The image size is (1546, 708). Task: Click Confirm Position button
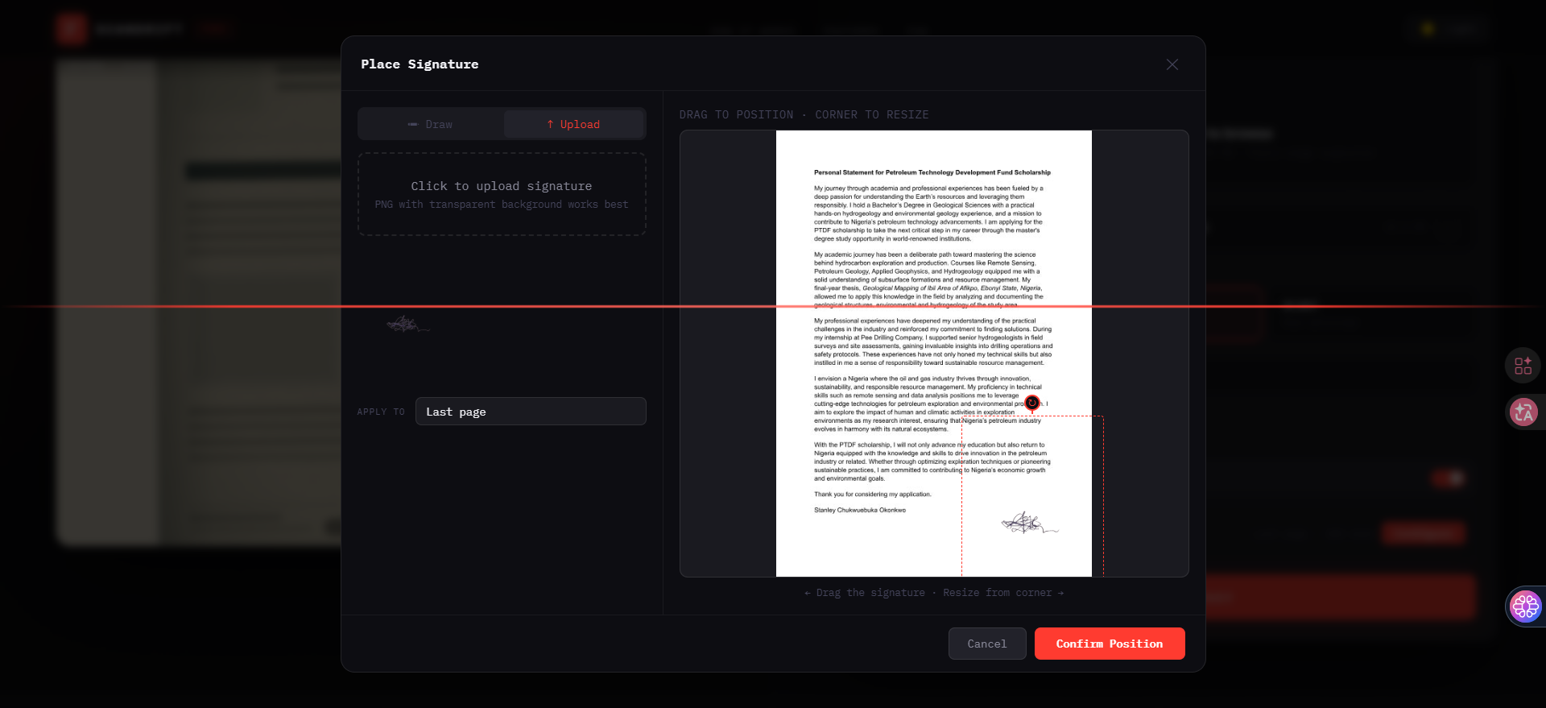pyautogui.click(x=1110, y=644)
